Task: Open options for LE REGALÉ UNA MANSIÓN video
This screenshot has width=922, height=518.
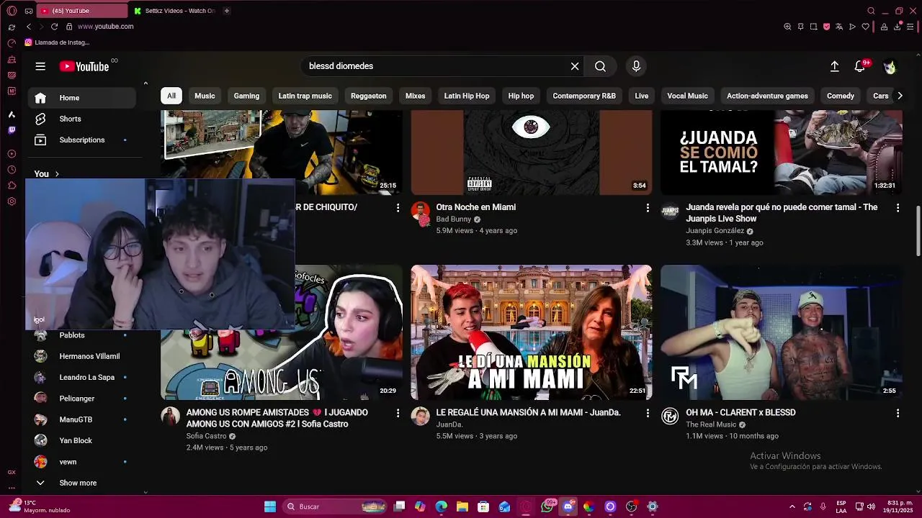Action: coord(648,414)
